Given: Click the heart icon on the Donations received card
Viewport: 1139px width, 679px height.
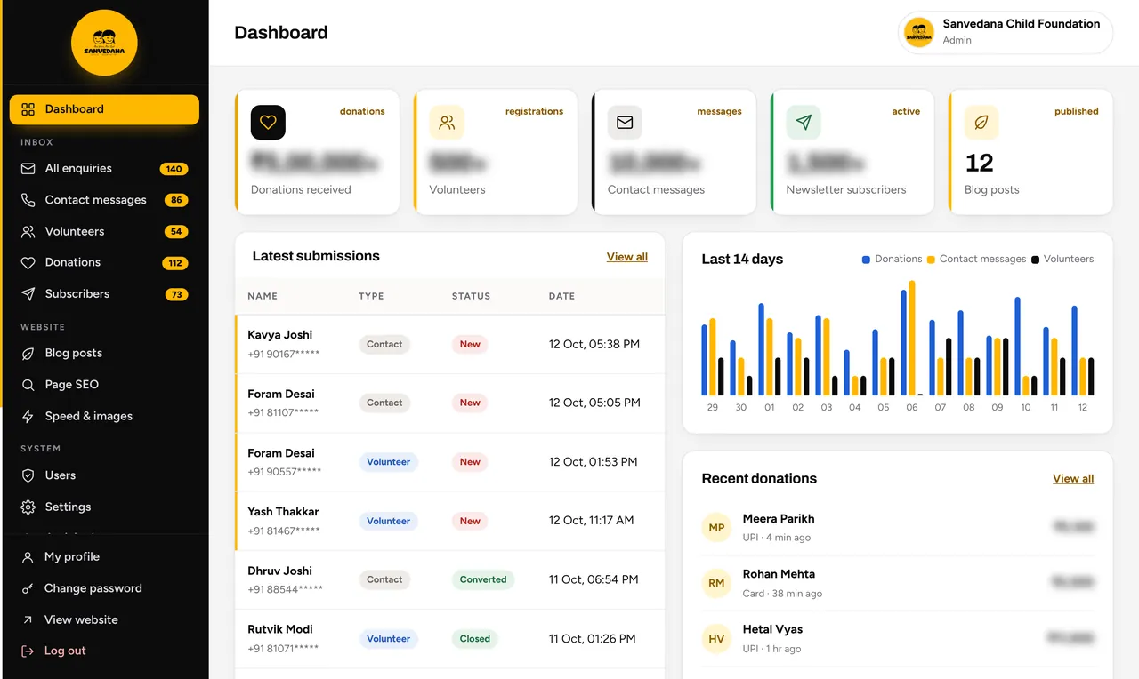Looking at the screenshot, I should (x=268, y=123).
